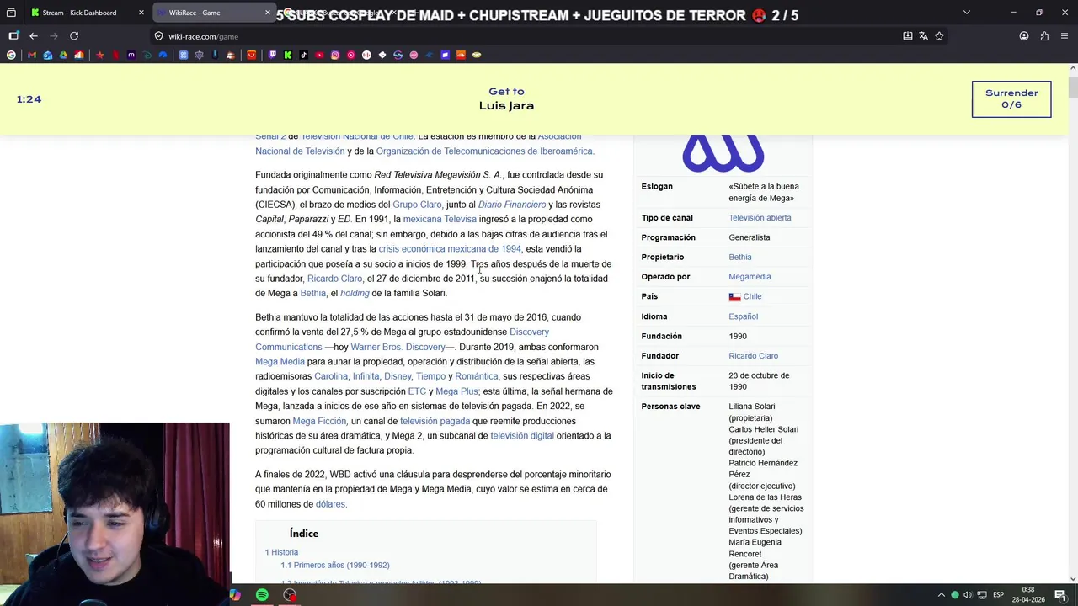Follow the Mega Plus link

coord(456,391)
